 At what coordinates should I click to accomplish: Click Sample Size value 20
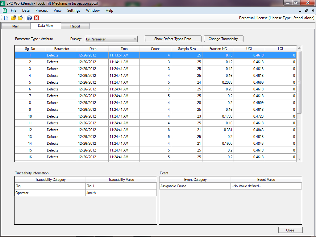(x=187, y=103)
